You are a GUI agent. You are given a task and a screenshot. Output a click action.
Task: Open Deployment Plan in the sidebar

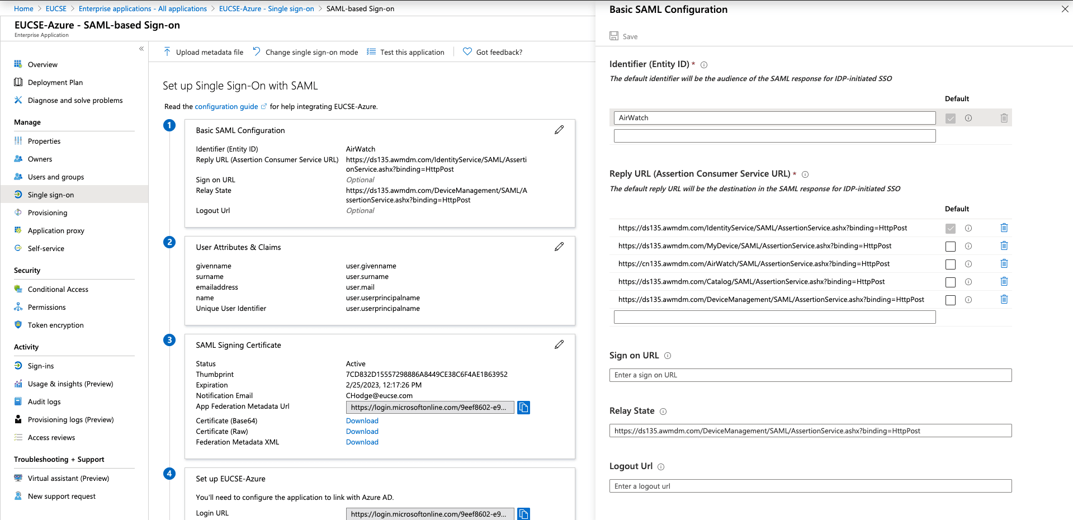tap(55, 82)
